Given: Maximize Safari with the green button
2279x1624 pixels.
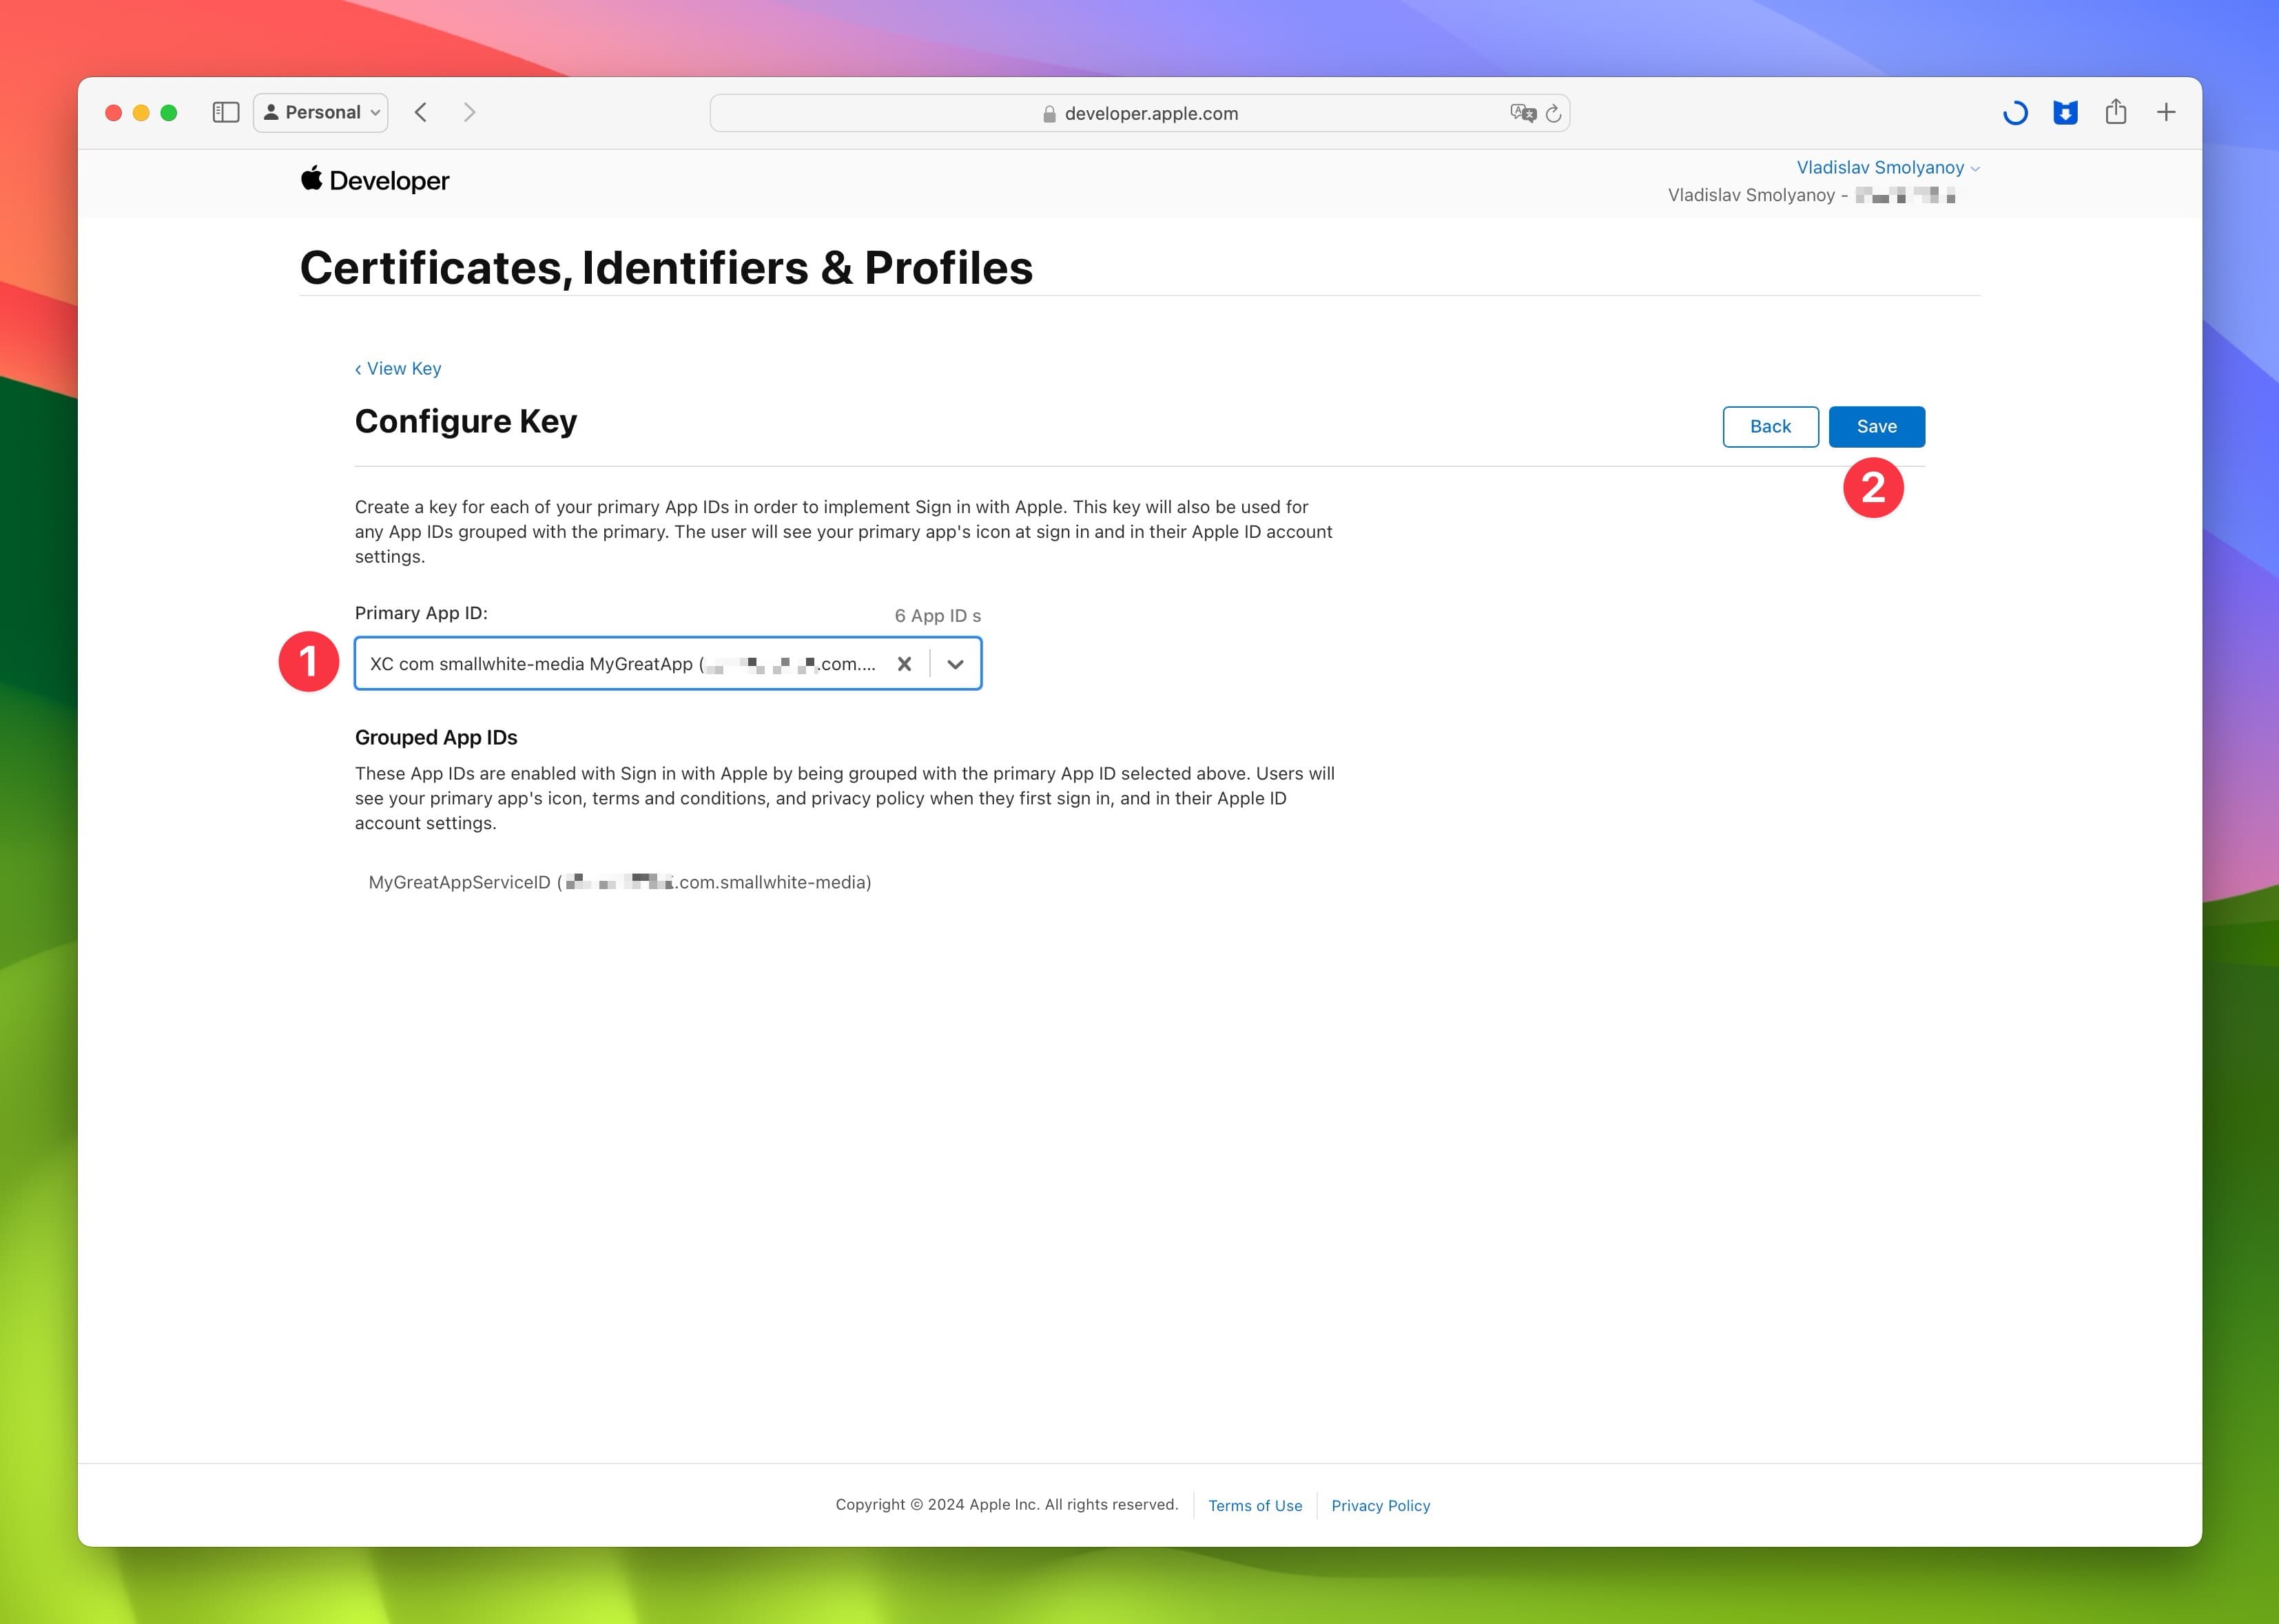Looking at the screenshot, I should 169,113.
